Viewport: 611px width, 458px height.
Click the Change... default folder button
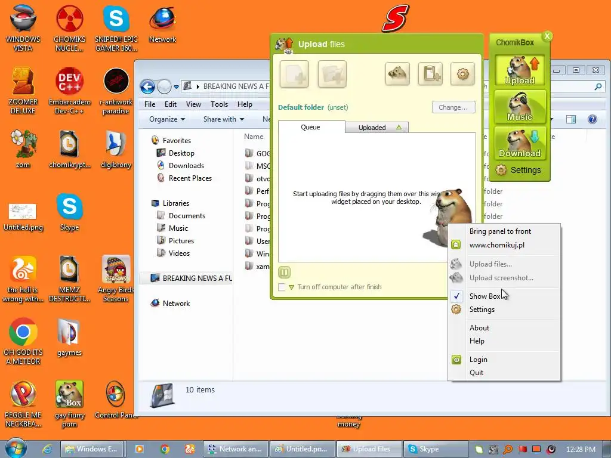[x=453, y=107]
